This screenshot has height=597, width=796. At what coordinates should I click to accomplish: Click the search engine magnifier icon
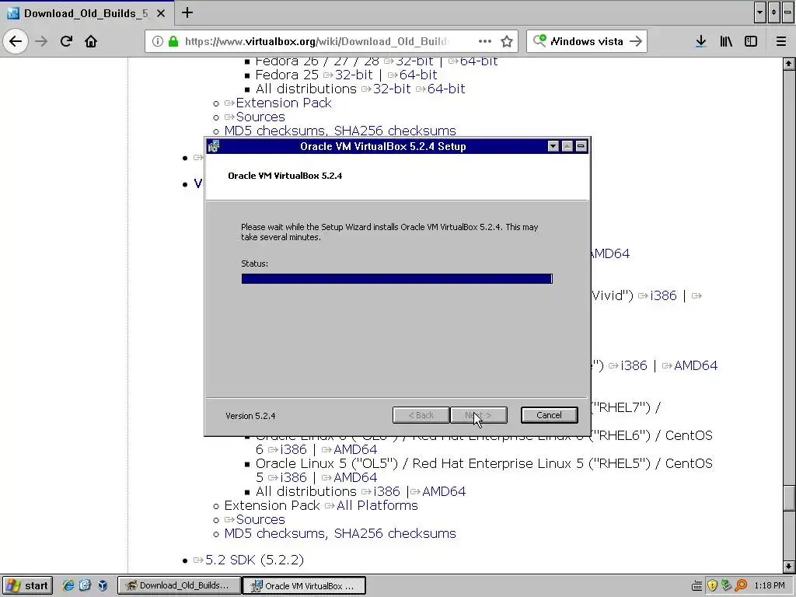(539, 40)
